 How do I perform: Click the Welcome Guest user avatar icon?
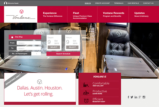pyautogui.click(x=5, y=3)
